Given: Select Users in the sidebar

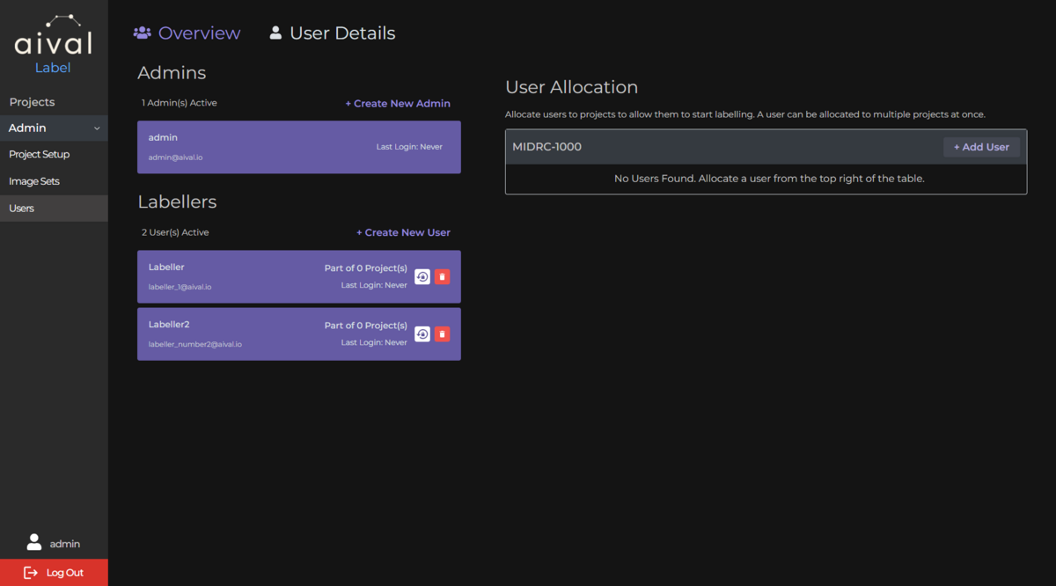Looking at the screenshot, I should (22, 209).
